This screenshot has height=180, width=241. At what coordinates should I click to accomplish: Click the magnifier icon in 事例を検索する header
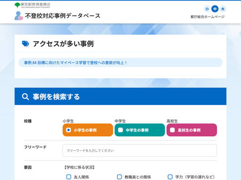click(x=25, y=97)
